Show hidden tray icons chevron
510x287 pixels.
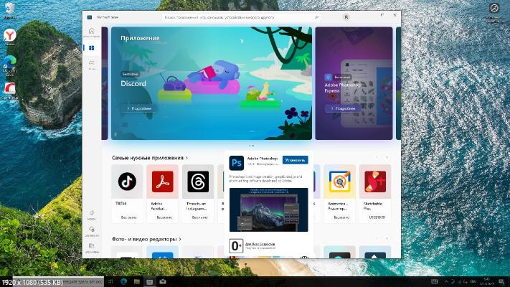(x=446, y=281)
